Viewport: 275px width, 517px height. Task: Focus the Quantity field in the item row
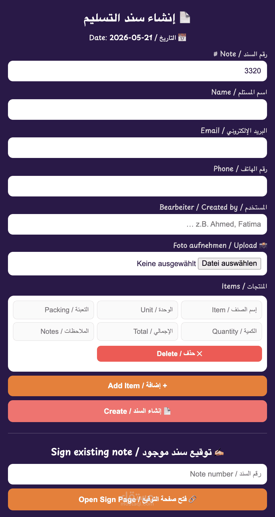tap(222, 332)
